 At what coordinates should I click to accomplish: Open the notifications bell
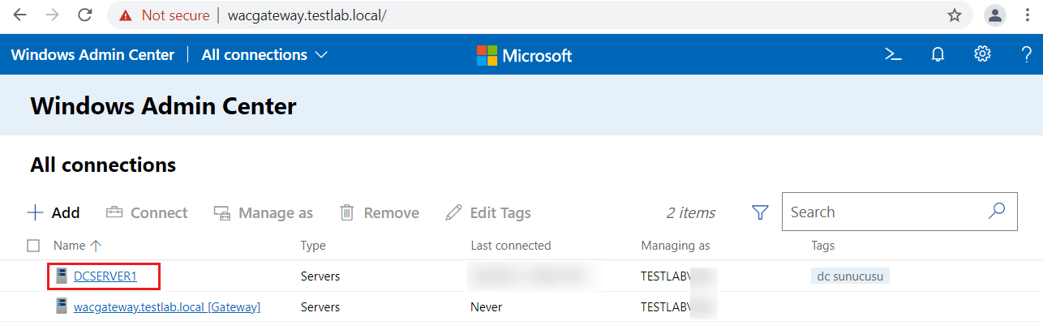938,55
